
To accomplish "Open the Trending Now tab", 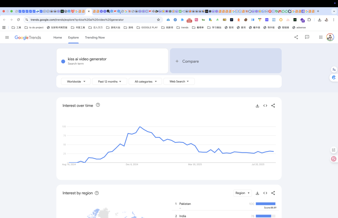I will (x=95, y=37).
